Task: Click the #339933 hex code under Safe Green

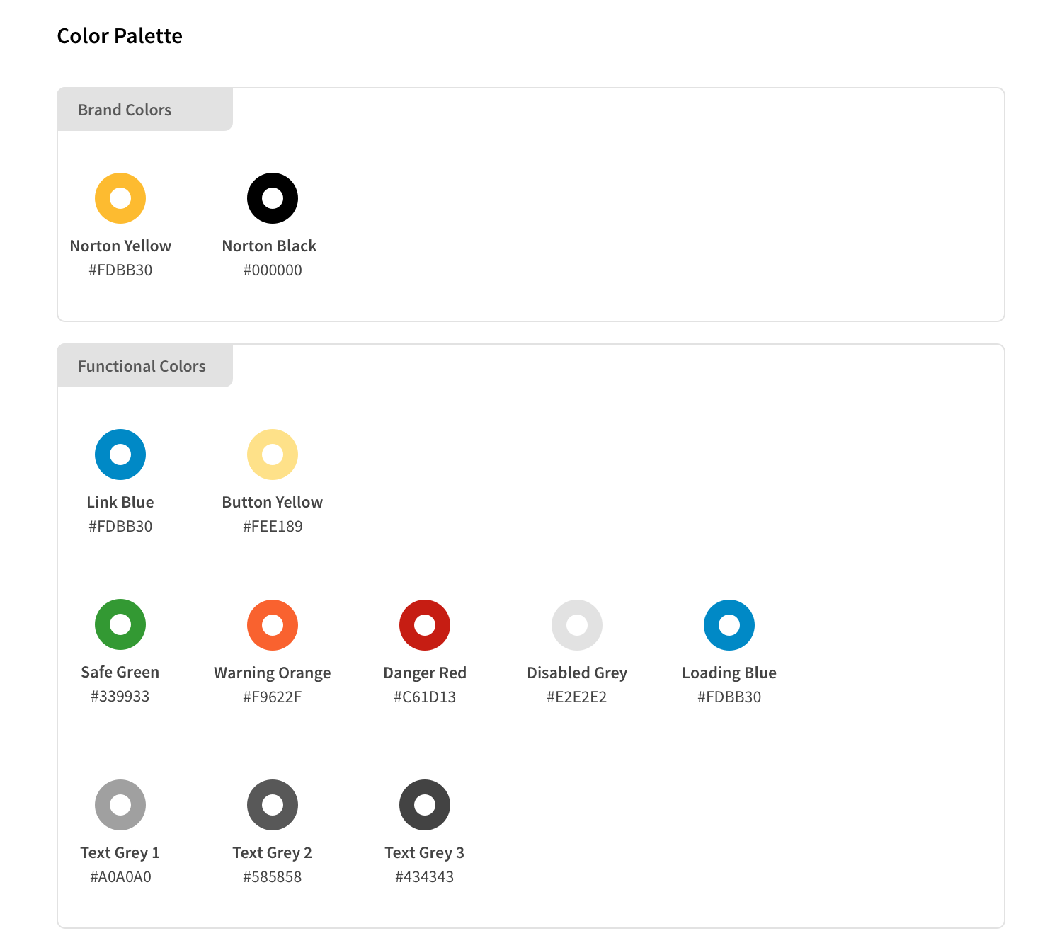Action: pyautogui.click(x=120, y=696)
